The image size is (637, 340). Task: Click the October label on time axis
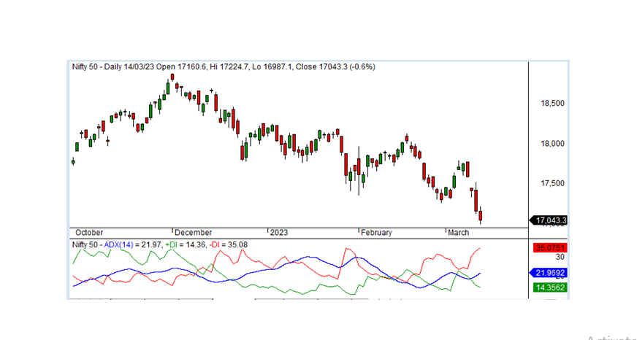click(x=89, y=233)
